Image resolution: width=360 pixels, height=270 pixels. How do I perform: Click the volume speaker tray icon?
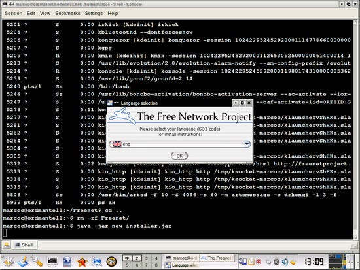pos(285,262)
